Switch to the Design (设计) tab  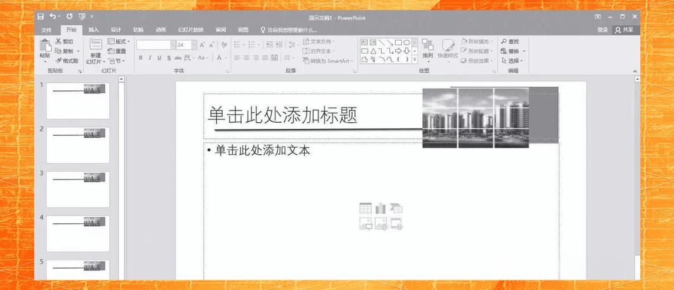click(116, 30)
